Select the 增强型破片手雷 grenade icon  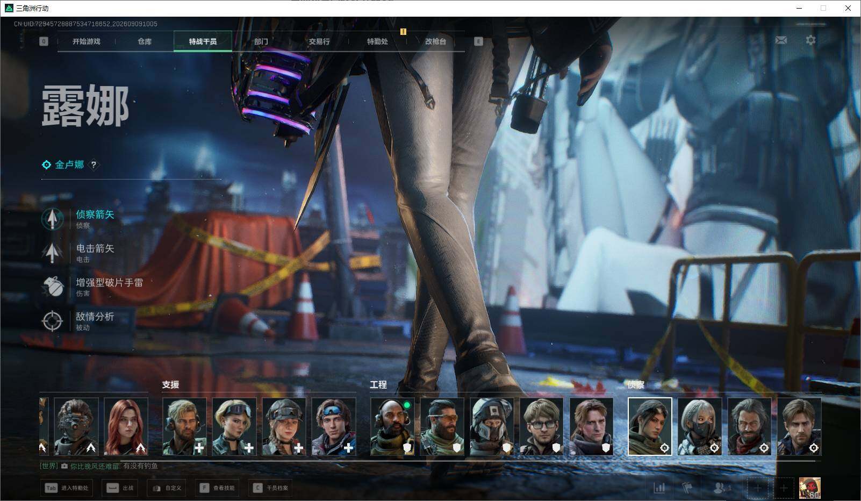point(52,287)
